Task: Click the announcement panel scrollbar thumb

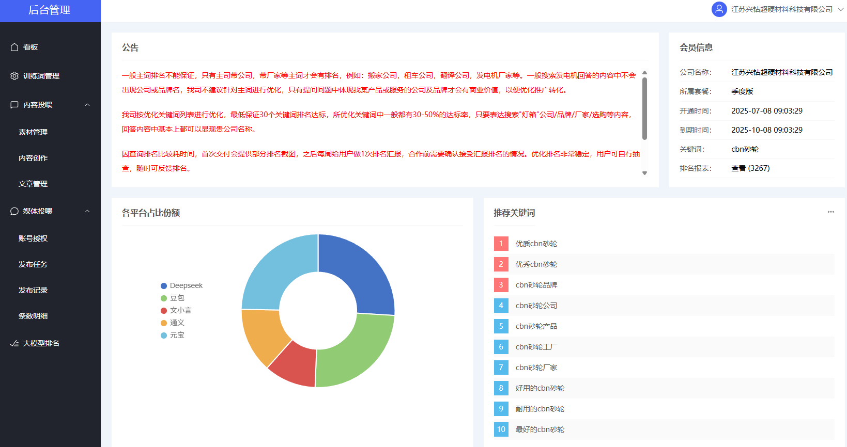Action: [x=644, y=108]
